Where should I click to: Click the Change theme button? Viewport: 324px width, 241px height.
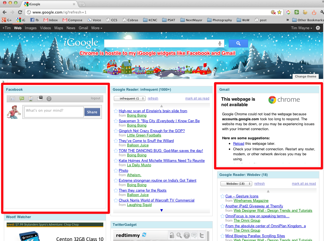tap(305, 76)
